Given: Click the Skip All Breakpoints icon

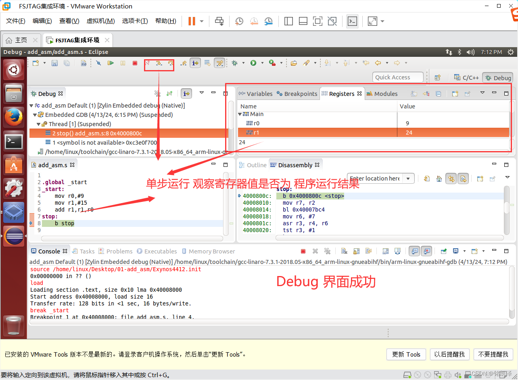Looking at the screenshot, I should coord(99,63).
